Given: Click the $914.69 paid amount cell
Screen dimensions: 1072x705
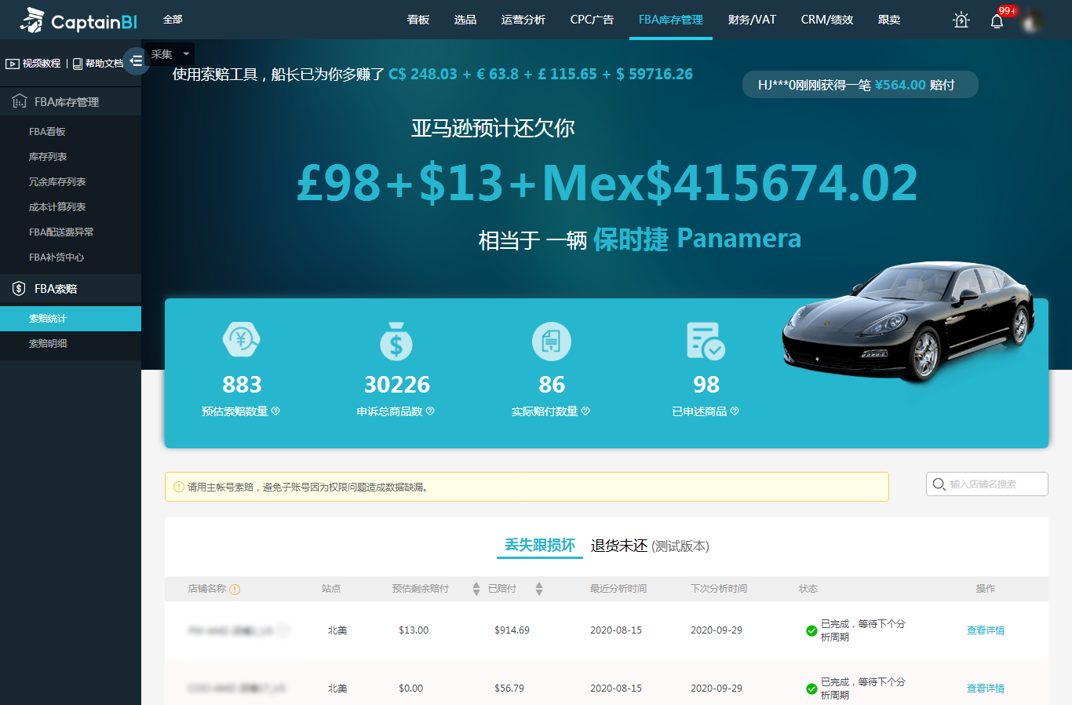Looking at the screenshot, I should pyautogui.click(x=512, y=630).
